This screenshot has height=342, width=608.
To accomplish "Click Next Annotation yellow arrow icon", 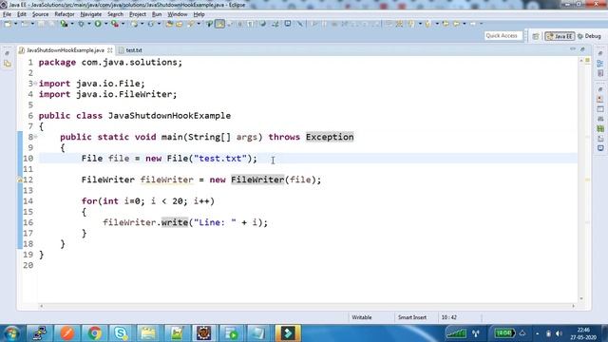I will [411, 24].
